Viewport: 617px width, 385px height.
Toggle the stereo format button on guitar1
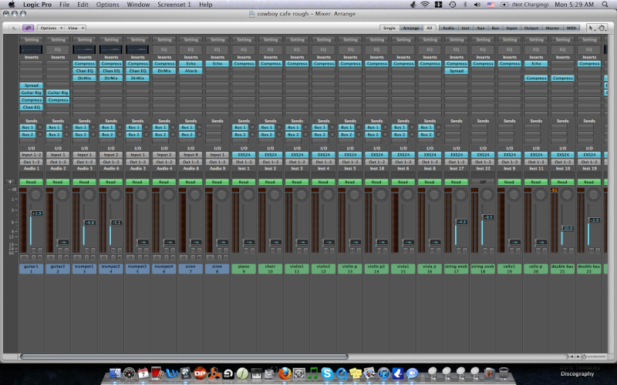(x=24, y=257)
